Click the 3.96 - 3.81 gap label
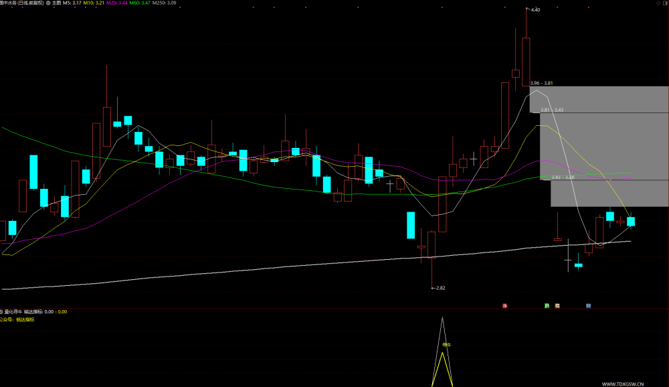 pyautogui.click(x=541, y=83)
